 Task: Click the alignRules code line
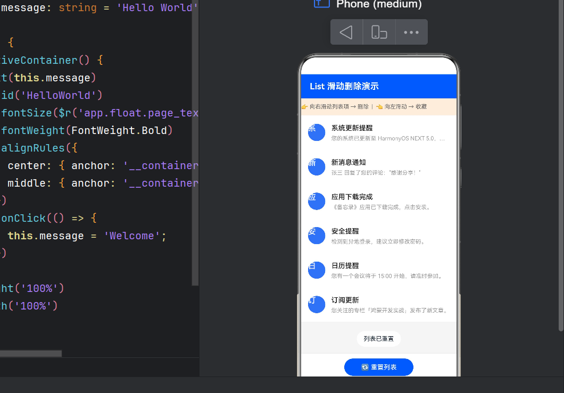39,148
